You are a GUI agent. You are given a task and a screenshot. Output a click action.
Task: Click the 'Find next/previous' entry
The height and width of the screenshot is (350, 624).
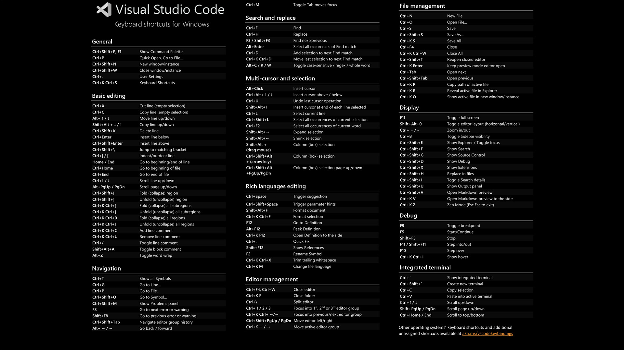click(x=310, y=41)
